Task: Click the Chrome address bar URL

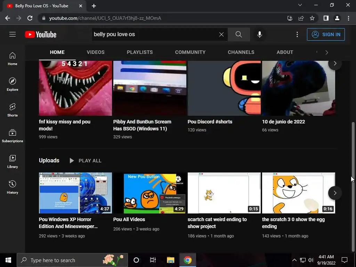Action: tap(105, 18)
